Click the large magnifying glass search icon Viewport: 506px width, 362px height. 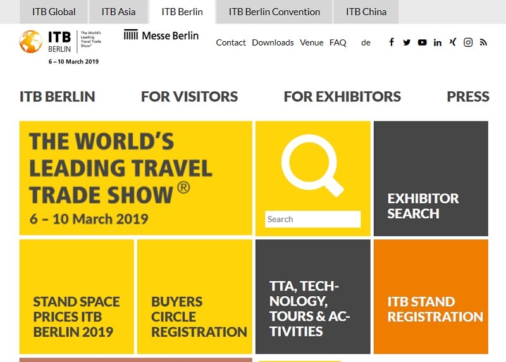tap(312, 165)
